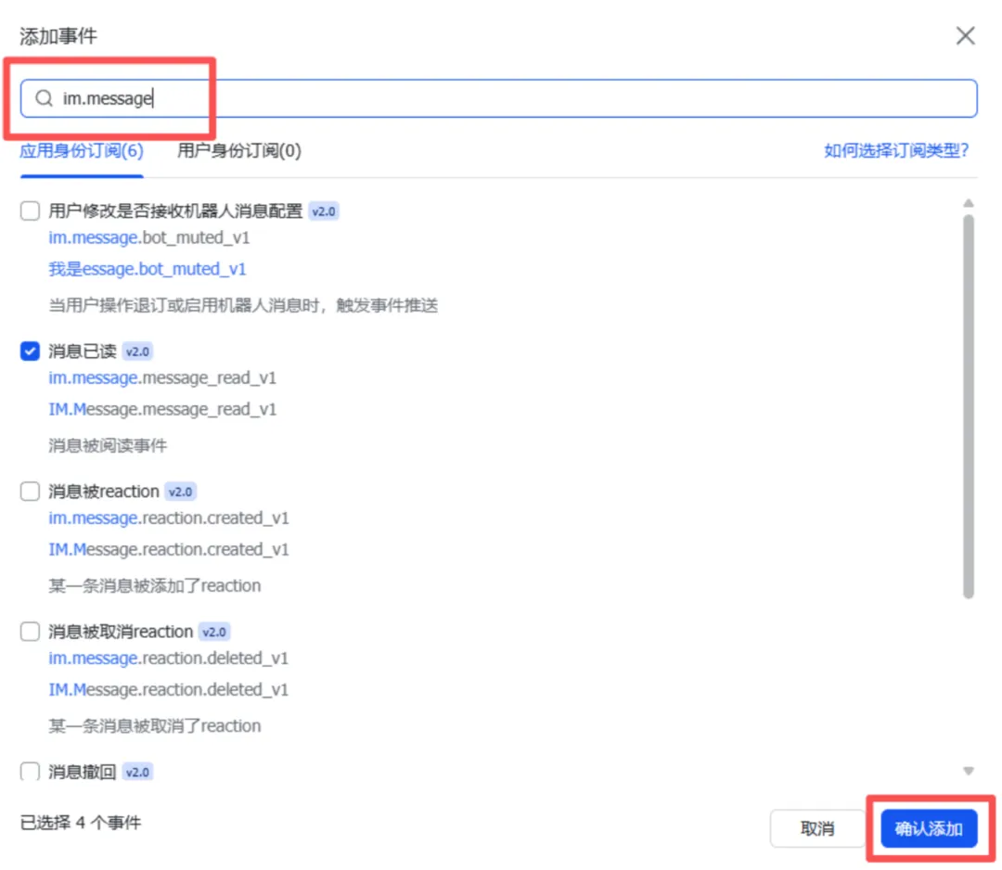
Task: Click im.message.reaction.created_v1 event name
Action: coord(169,518)
